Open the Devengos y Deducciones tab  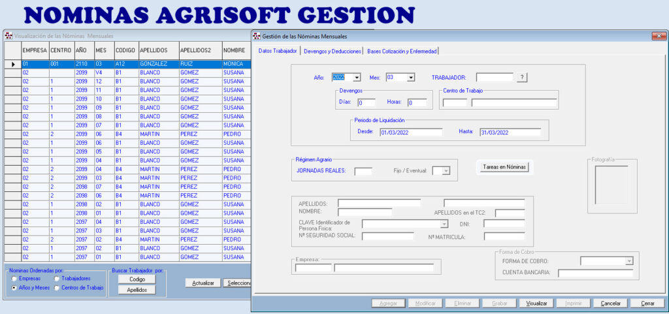(333, 51)
